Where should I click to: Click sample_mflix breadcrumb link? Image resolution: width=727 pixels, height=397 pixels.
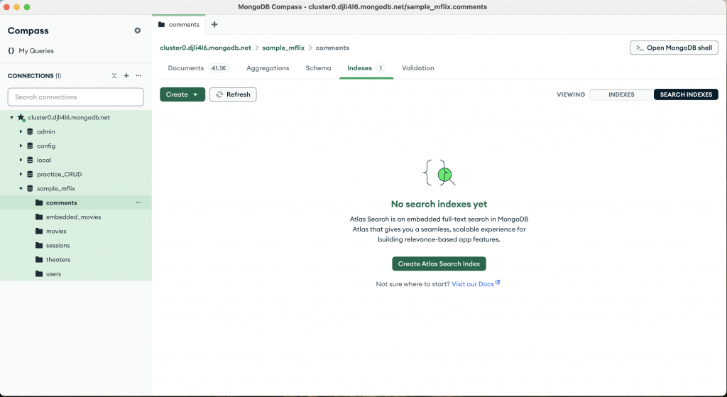[x=283, y=48]
